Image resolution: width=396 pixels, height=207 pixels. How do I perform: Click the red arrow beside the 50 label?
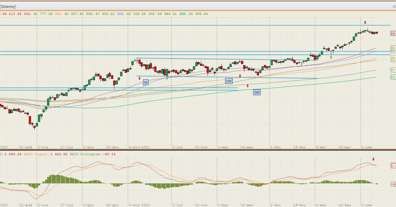pos(140,78)
